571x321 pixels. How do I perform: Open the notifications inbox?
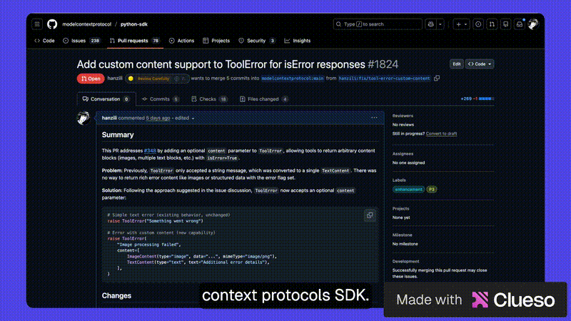520,24
